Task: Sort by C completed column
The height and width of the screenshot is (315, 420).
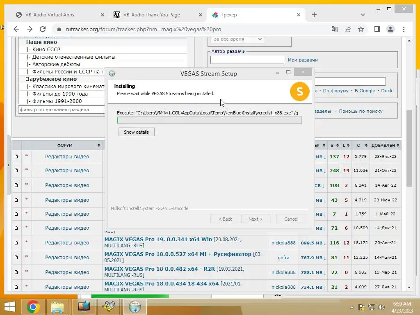Action: tap(361, 145)
